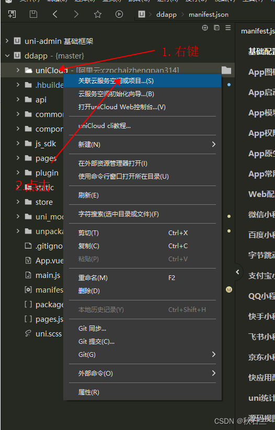This screenshot has height=430, width=275.
Task: Select the store folder in tree
Action: click(44, 202)
